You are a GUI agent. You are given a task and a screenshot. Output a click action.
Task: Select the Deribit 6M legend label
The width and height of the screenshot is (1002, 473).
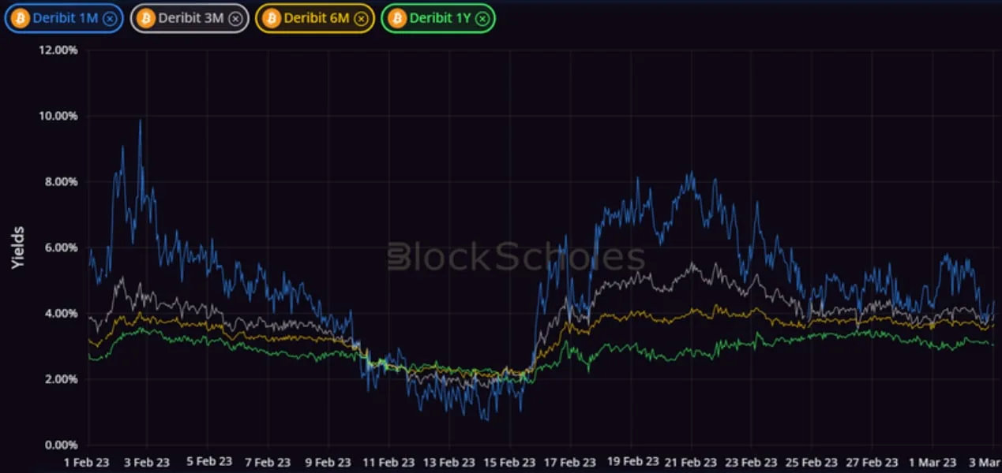317,18
